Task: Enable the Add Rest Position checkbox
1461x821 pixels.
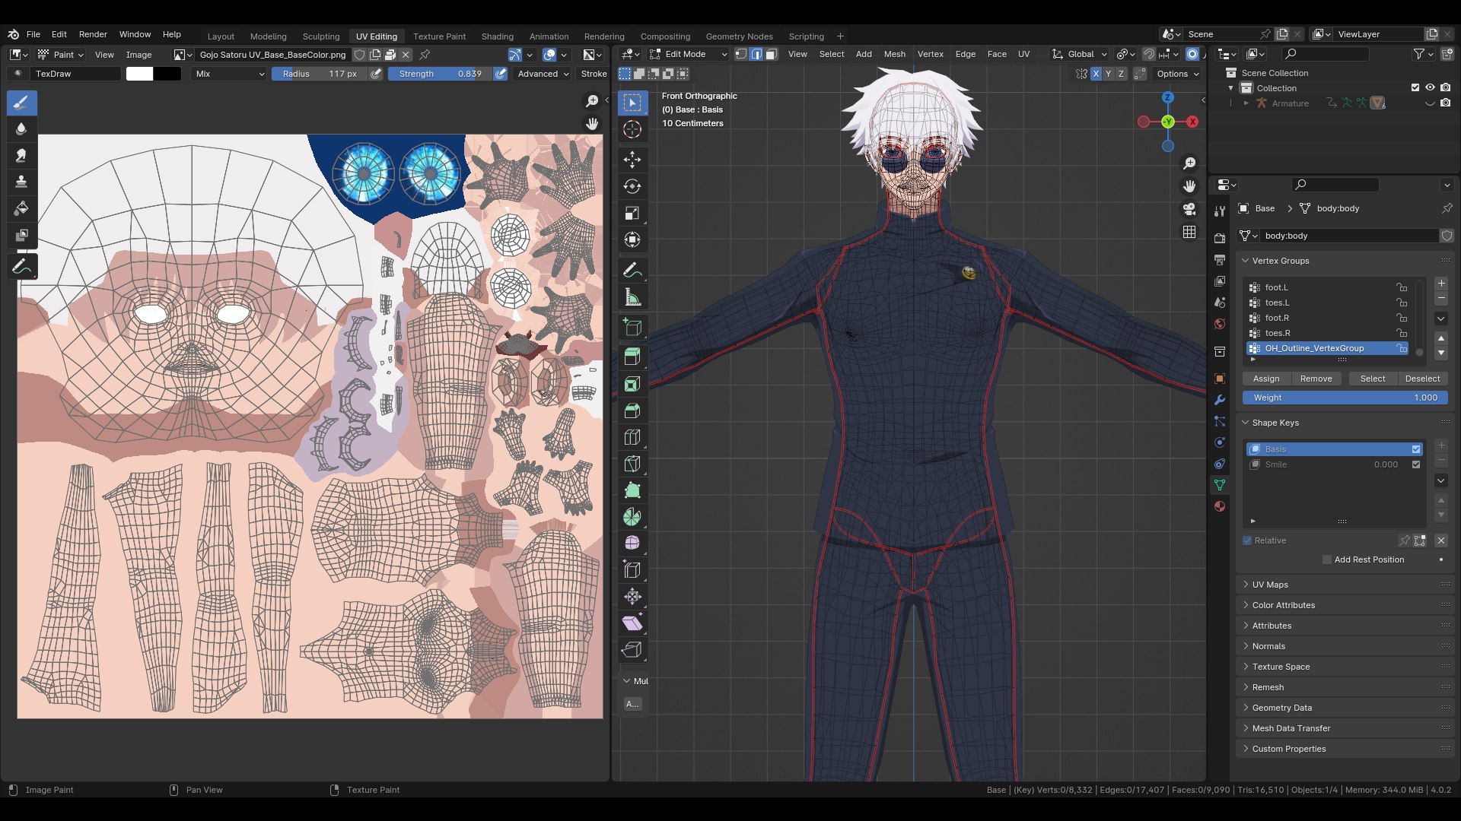Action: click(1327, 559)
